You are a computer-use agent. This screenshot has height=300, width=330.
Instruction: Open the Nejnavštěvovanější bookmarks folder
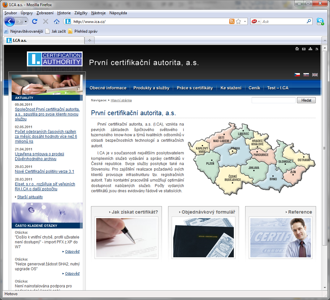click(x=24, y=31)
